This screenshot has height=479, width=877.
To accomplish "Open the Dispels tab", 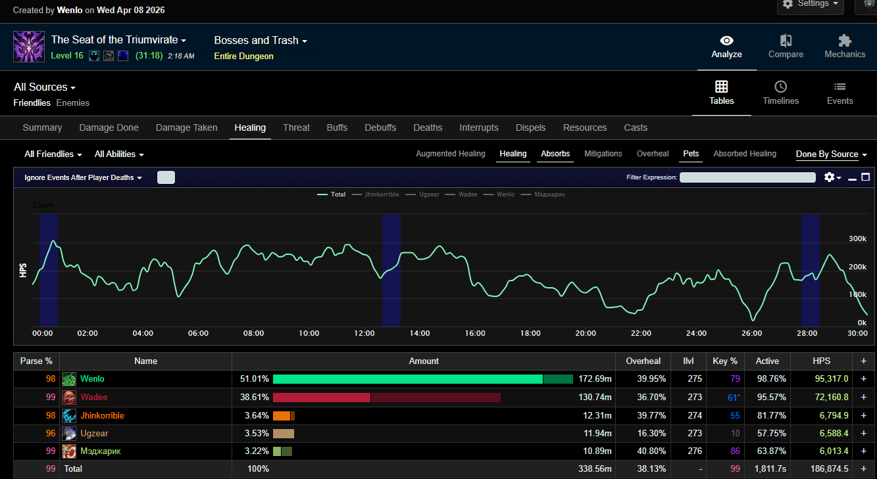I will [530, 127].
